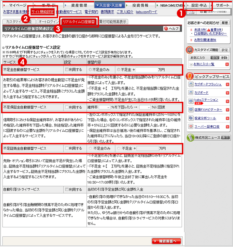Click the red plus beside スーパー証券口座
This screenshot has height=247, width=233.
227,127
